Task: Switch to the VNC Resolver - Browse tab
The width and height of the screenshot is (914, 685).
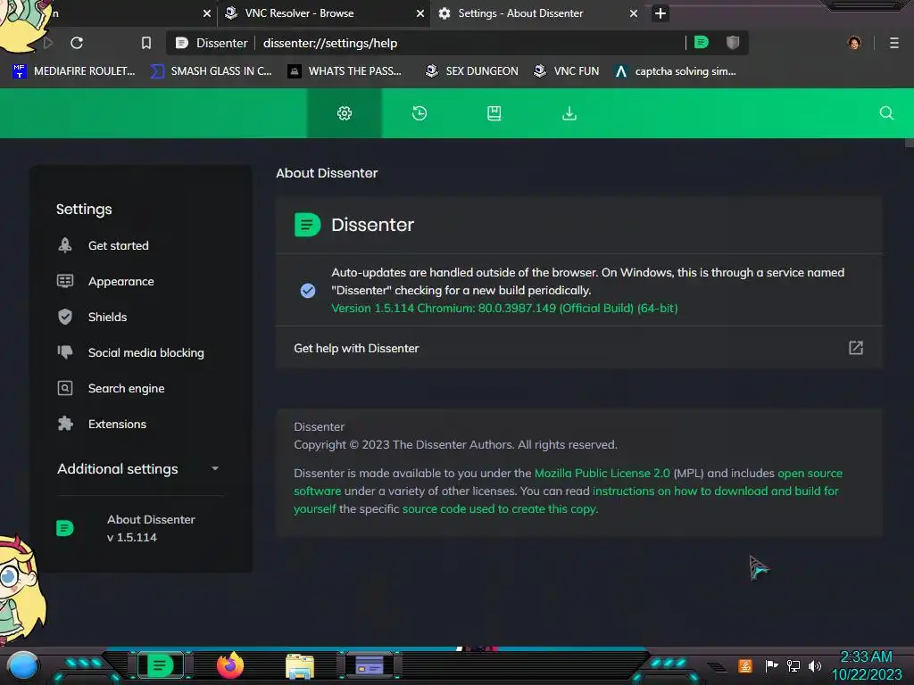Action: tap(324, 12)
